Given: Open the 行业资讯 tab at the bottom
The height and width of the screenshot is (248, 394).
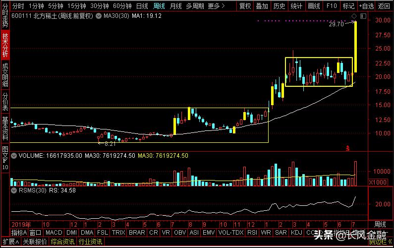Looking at the screenshot, I should tap(90, 242).
